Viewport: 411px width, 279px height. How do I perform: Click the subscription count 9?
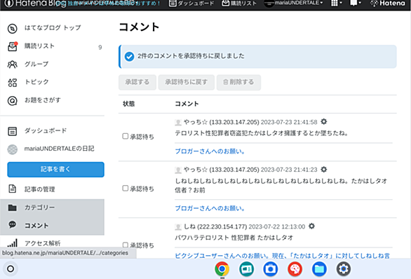100,47
